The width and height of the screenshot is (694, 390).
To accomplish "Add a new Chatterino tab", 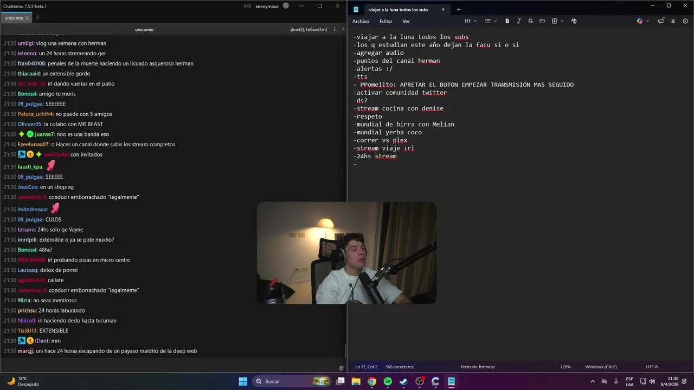I will point(37,18).
